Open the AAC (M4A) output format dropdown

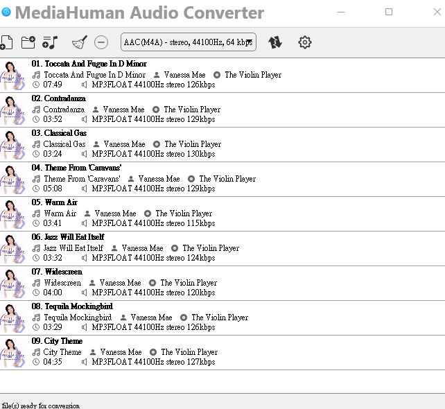pos(188,42)
